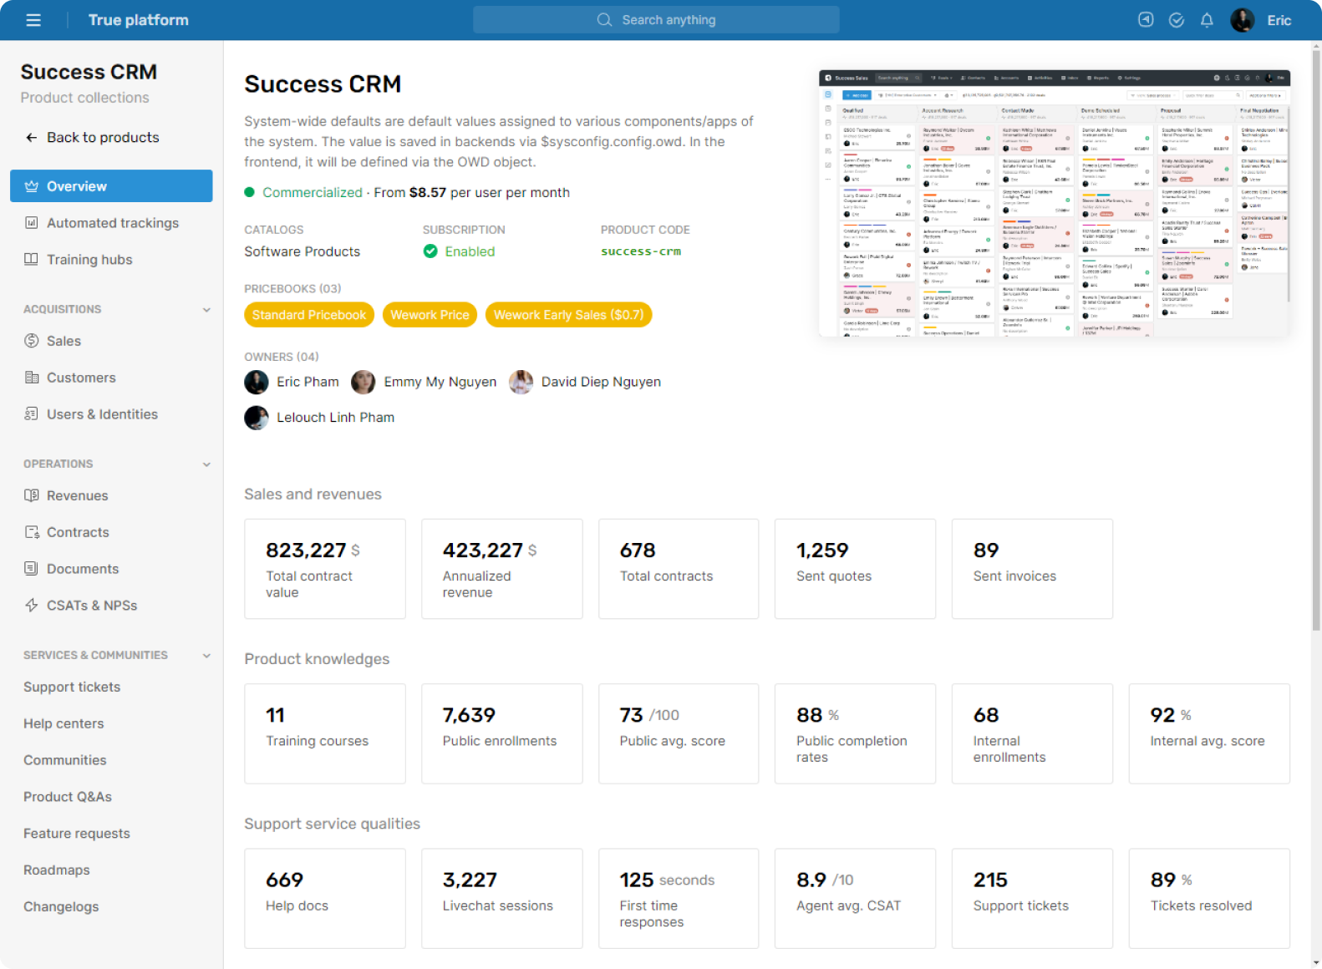The width and height of the screenshot is (1322, 969).
Task: Click the Wework Price tag
Action: tap(430, 315)
